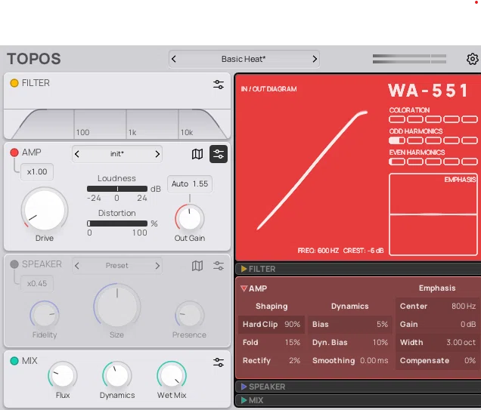Viewport: 481px width, 410px height.
Task: Click the Flux knob
Action: pyautogui.click(x=63, y=375)
